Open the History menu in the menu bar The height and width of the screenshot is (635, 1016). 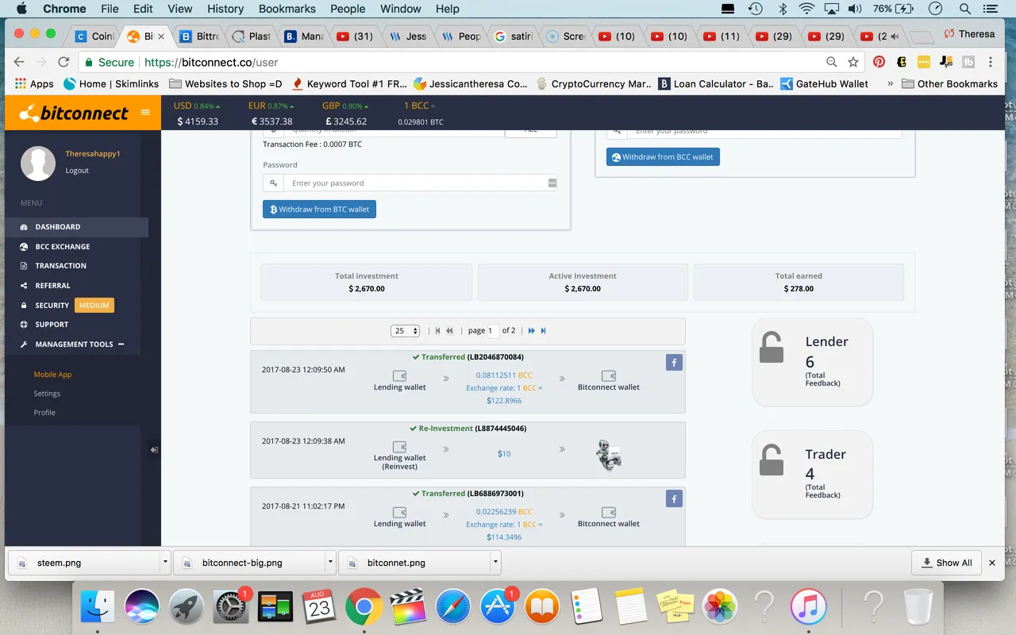[x=225, y=9]
